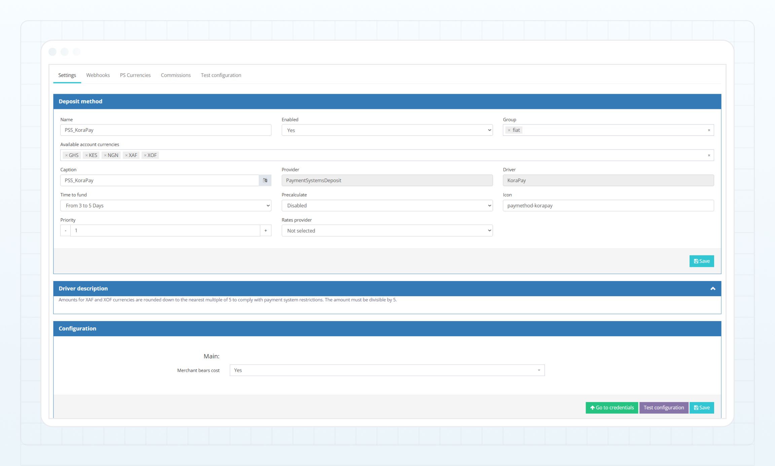Switch to the Settings tab

point(67,75)
